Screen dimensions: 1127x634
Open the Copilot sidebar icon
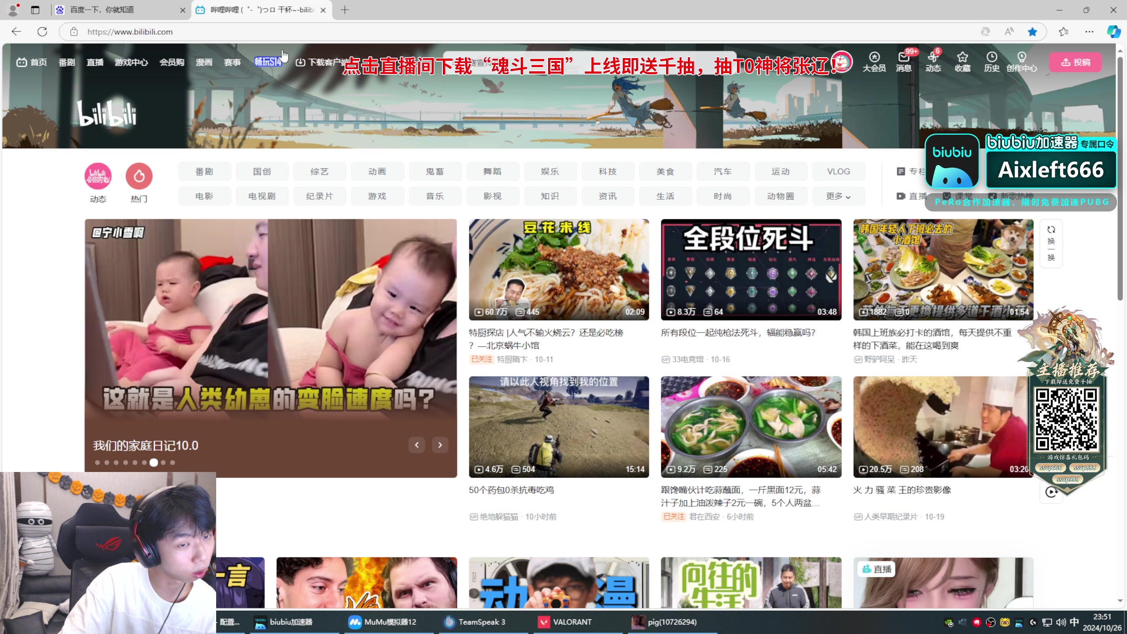(1113, 32)
